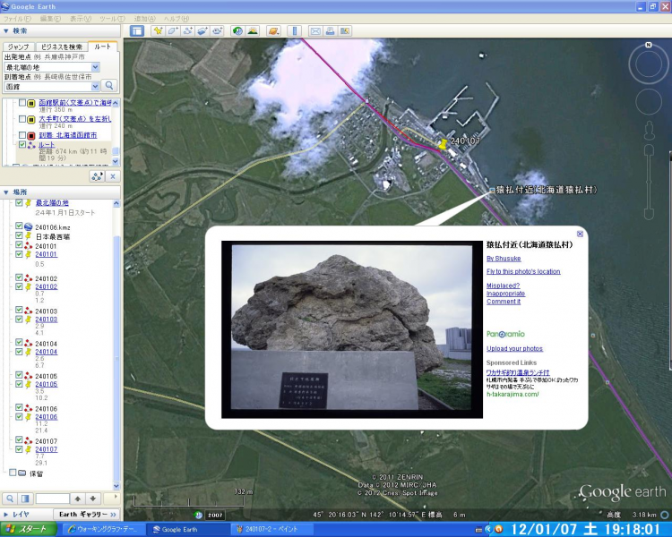Toggle the sidebar panel toolbar icon
The image size is (672, 537).
tap(137, 30)
